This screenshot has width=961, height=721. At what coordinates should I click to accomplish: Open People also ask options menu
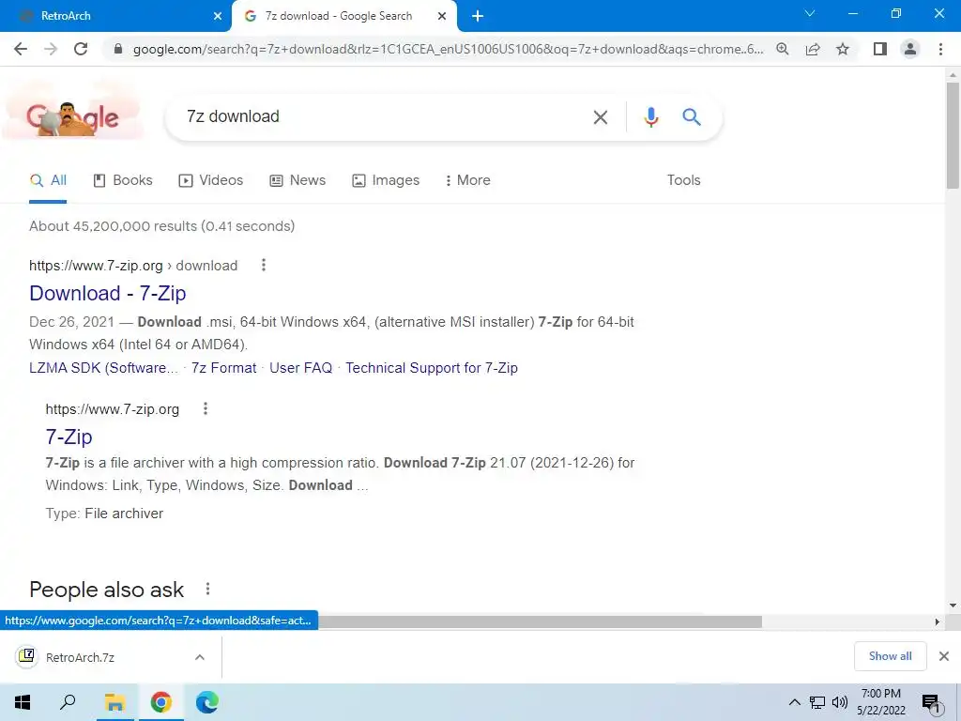(207, 590)
